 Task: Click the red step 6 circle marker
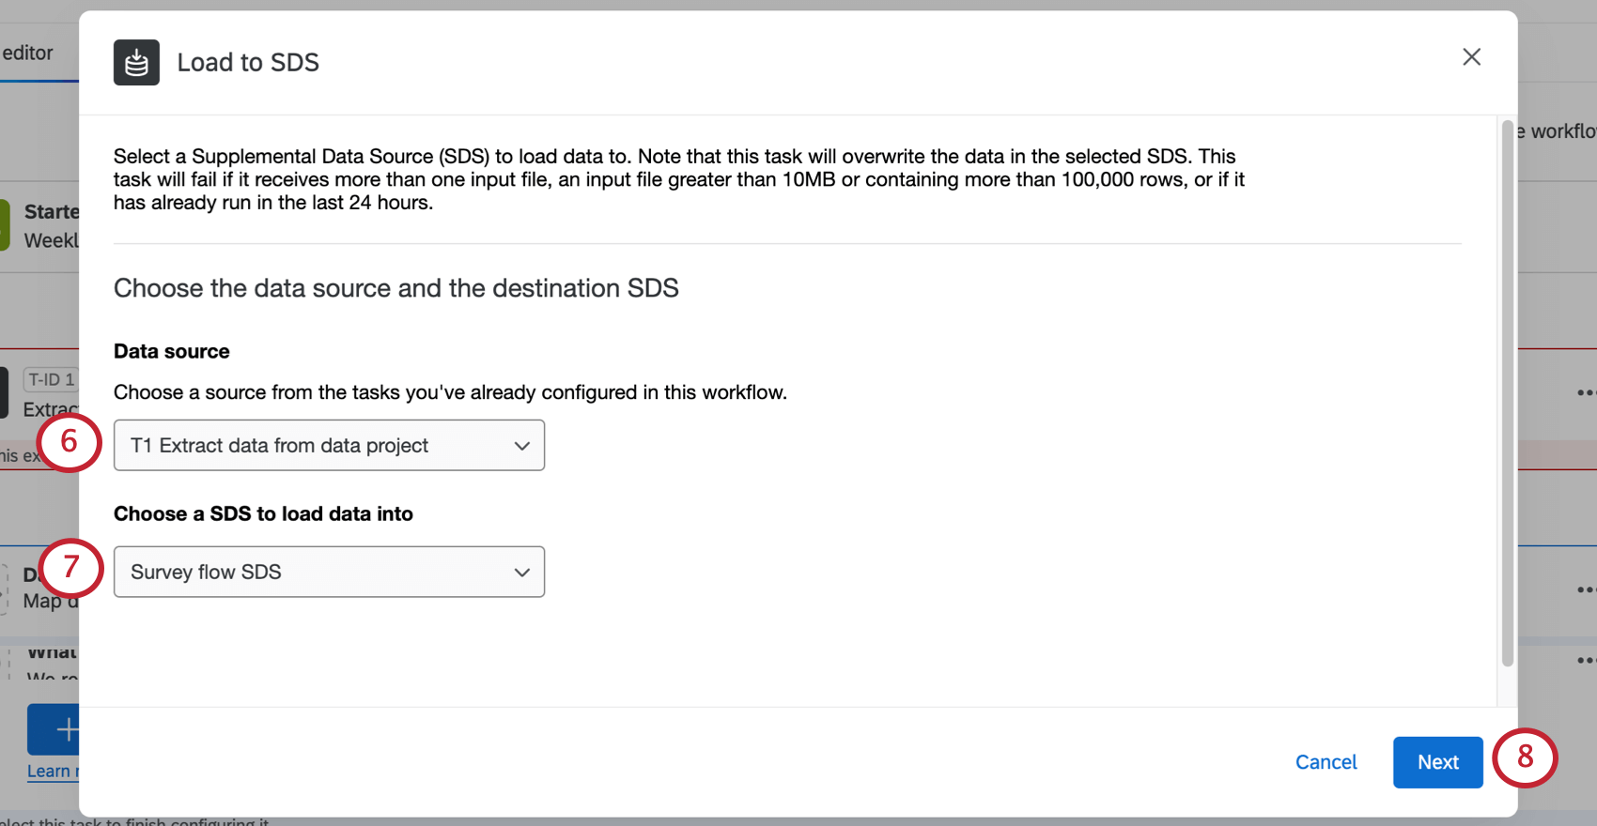pos(70,442)
